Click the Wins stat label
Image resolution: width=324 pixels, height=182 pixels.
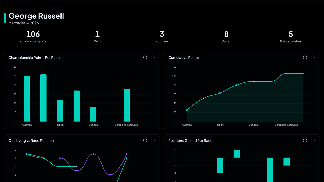[x=97, y=41]
